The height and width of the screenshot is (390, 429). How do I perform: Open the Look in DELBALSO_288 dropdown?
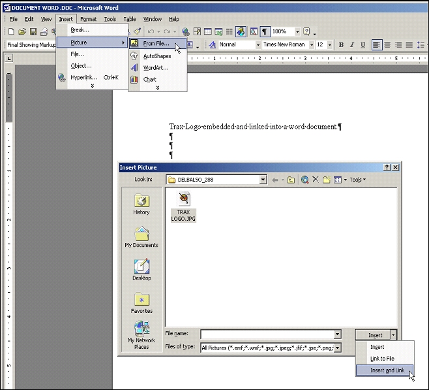263,180
